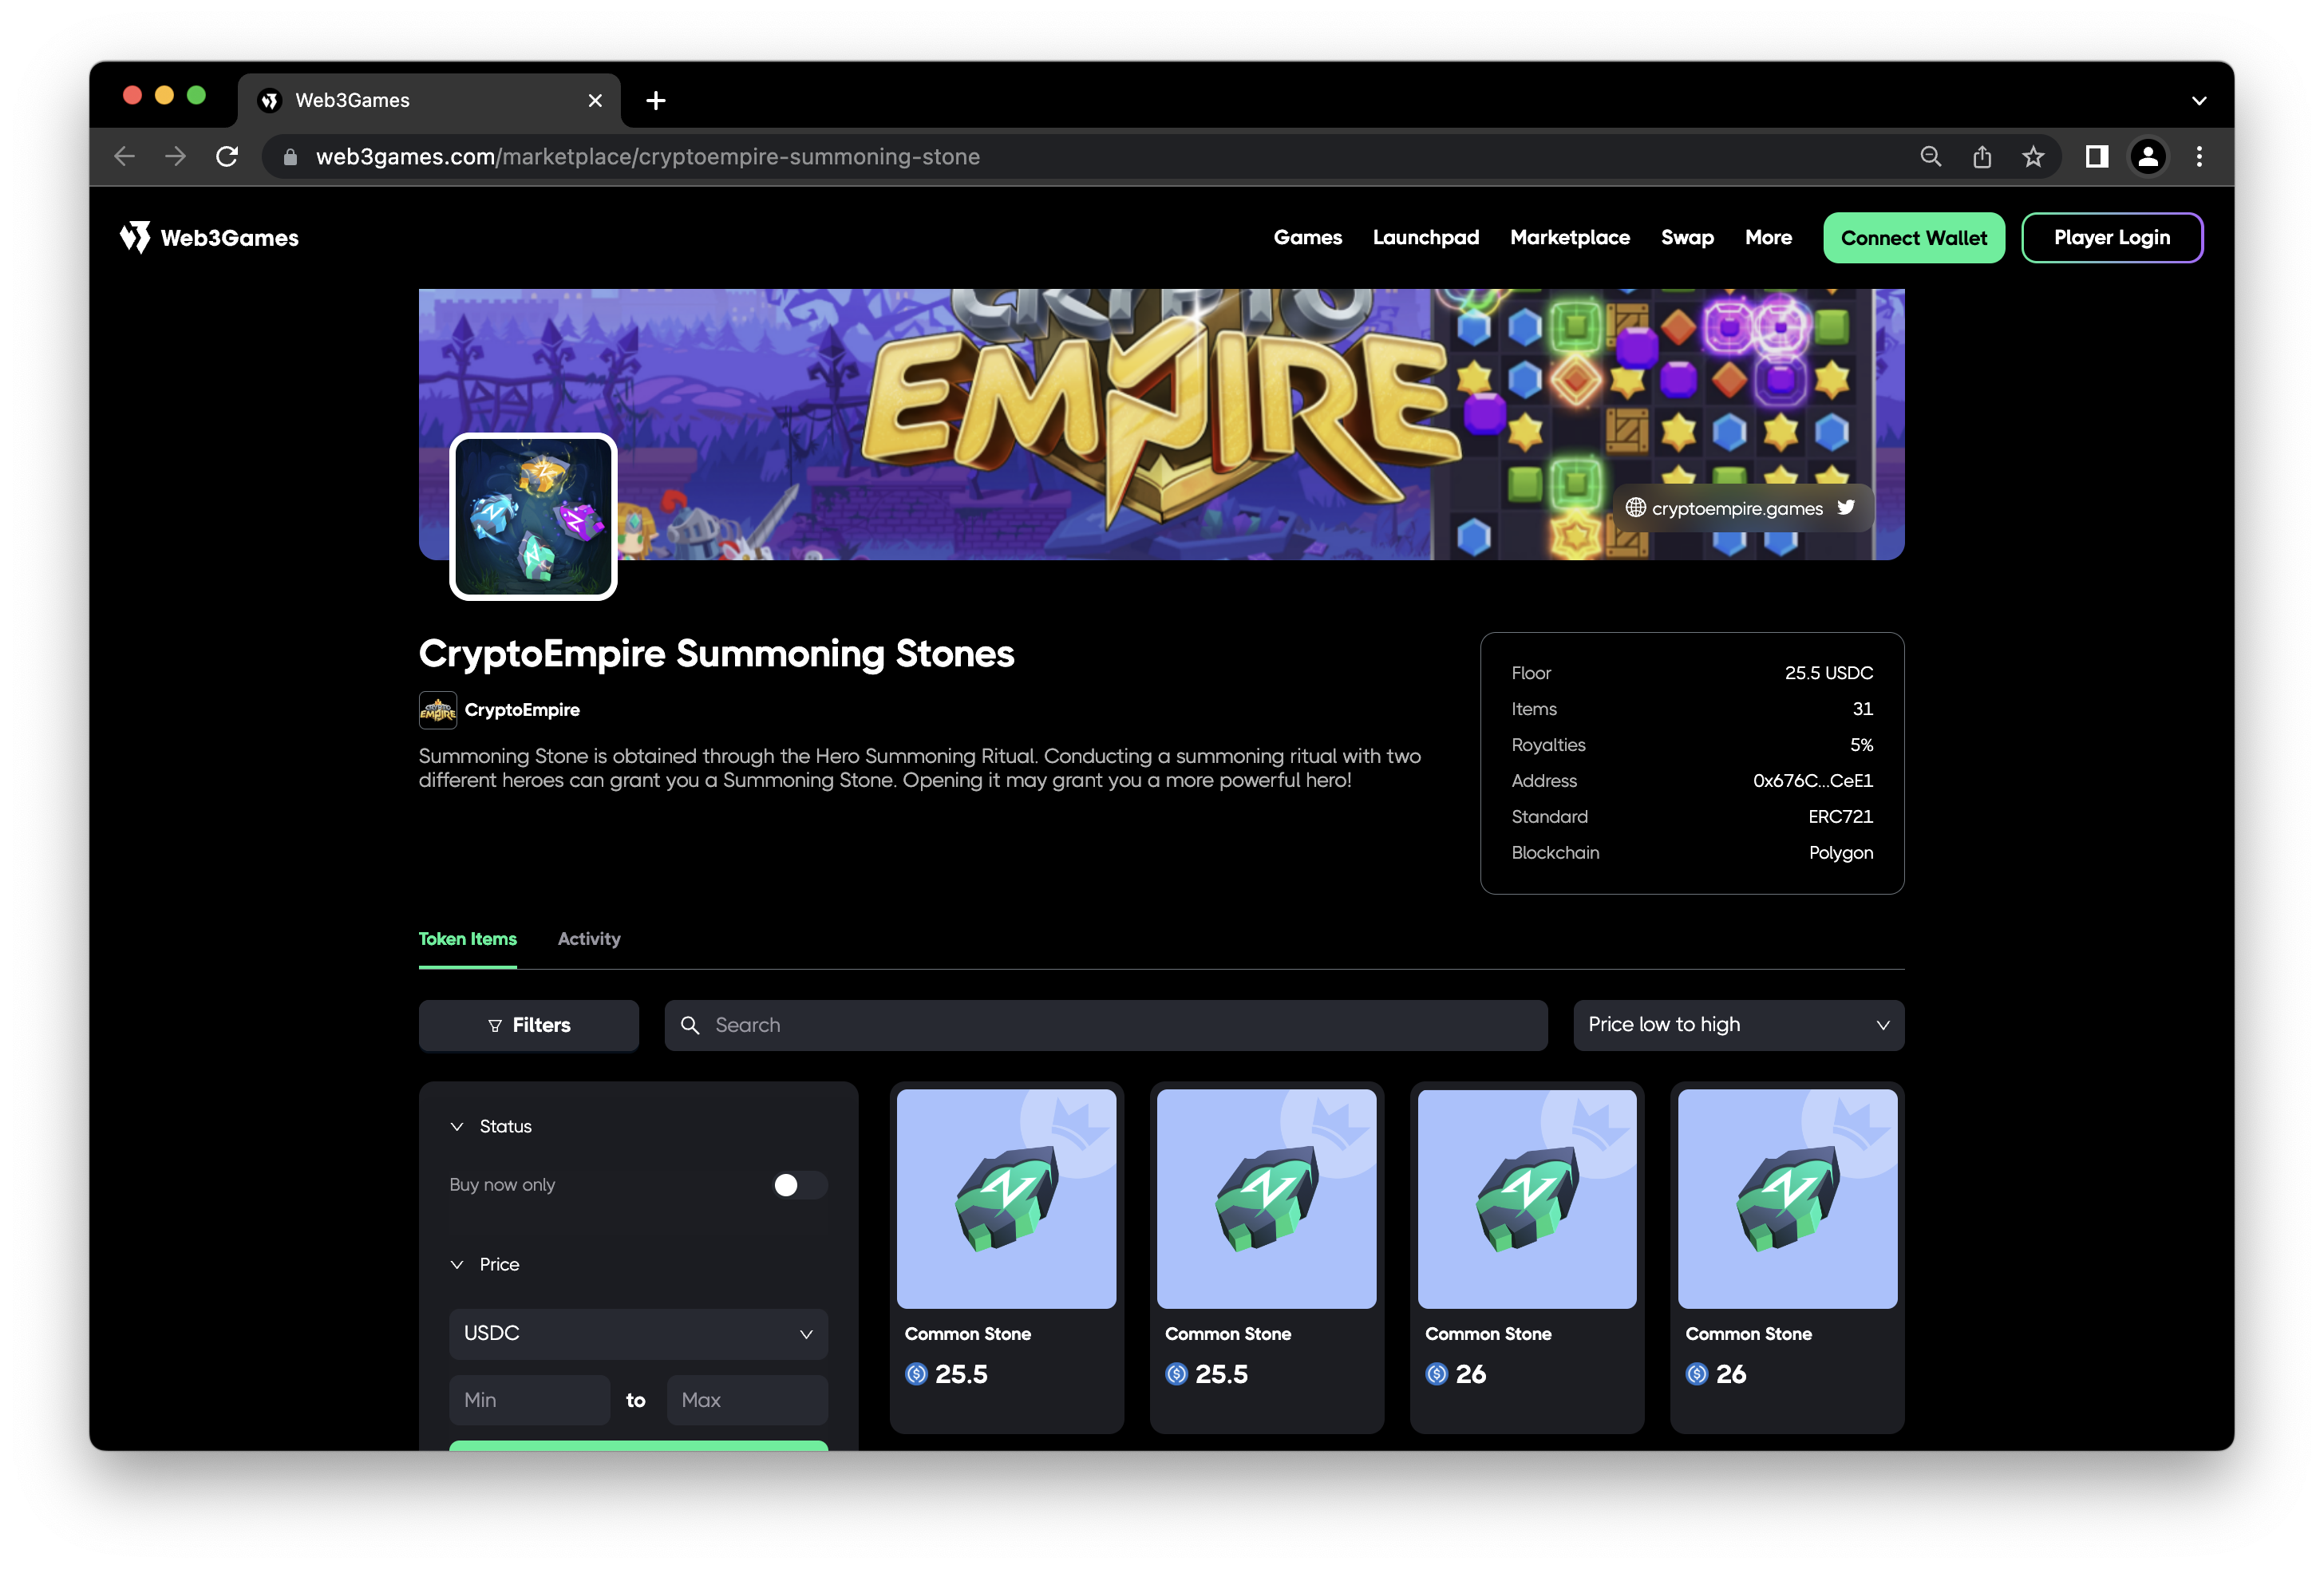
Task: Click the browser forward arrow
Action: [x=175, y=156]
